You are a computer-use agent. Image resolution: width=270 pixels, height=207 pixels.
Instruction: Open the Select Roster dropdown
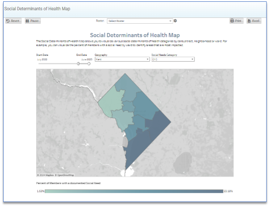pos(139,21)
